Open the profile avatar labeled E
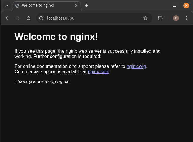Image resolution: width=193 pixels, height=142 pixels. point(176,18)
